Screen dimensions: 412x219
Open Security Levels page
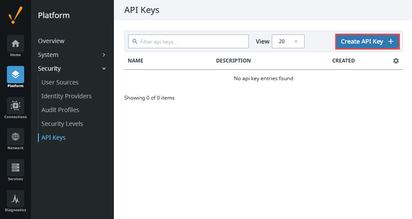click(x=62, y=124)
